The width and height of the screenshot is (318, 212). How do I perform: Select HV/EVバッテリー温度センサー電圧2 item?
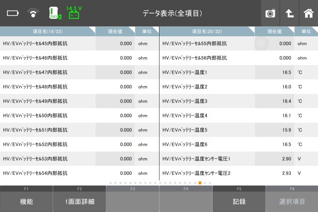click(x=238, y=173)
